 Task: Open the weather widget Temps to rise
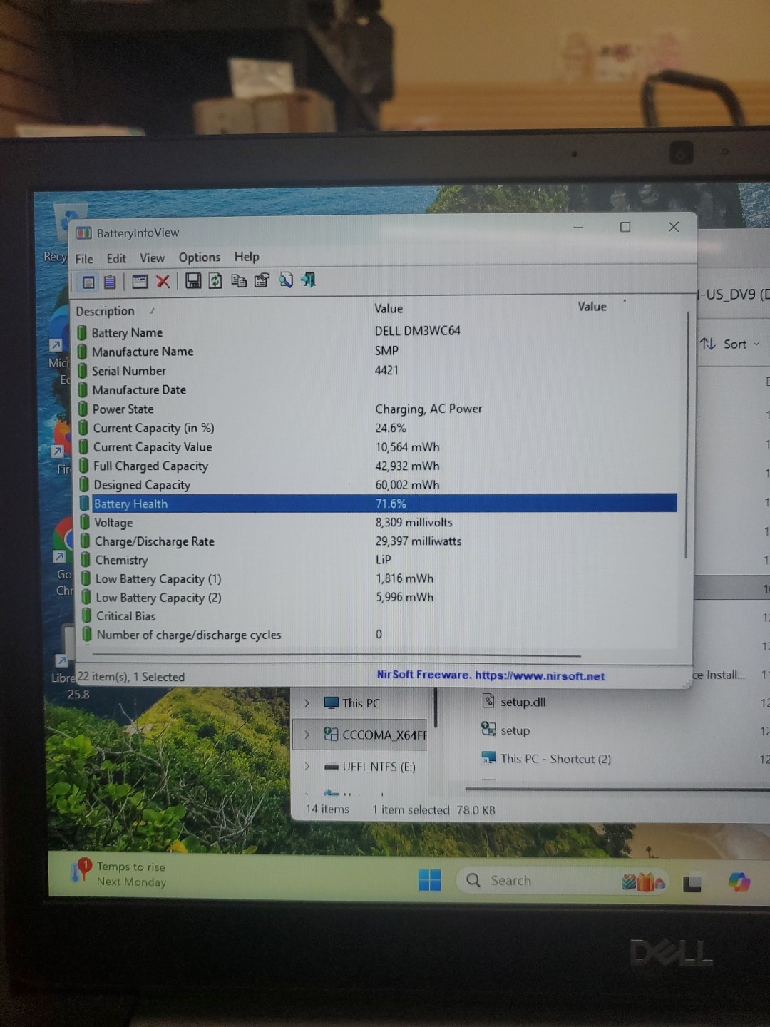click(x=118, y=874)
